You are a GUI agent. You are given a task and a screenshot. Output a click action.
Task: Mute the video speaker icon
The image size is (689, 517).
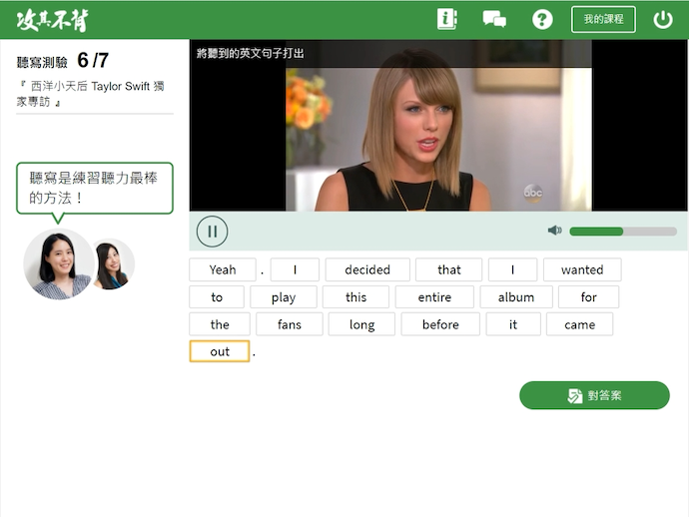[x=554, y=231]
